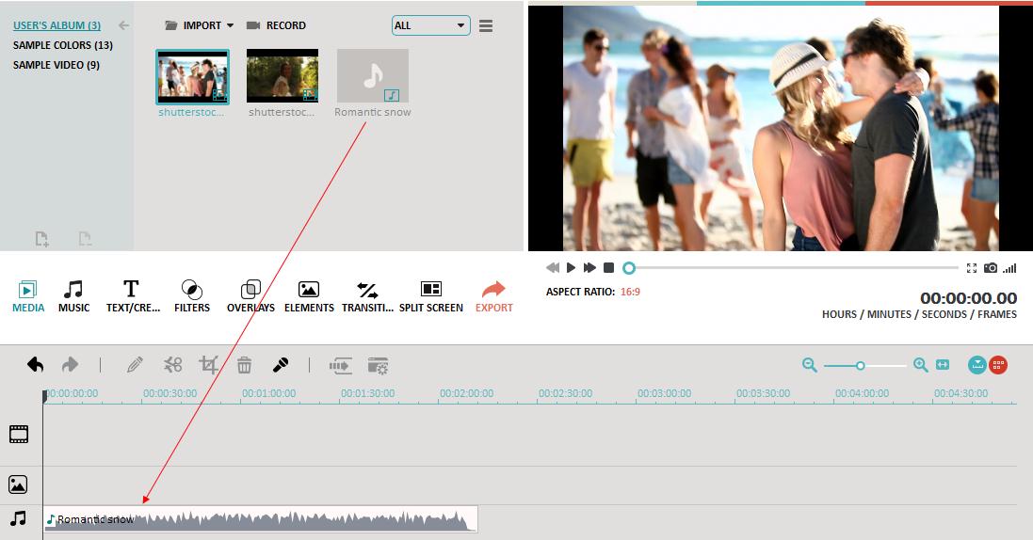Open the ELEMENTS tab

point(309,295)
